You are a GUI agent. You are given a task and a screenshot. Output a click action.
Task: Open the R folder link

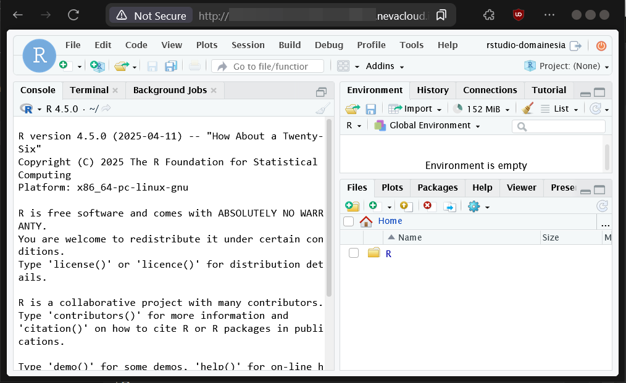click(x=388, y=253)
